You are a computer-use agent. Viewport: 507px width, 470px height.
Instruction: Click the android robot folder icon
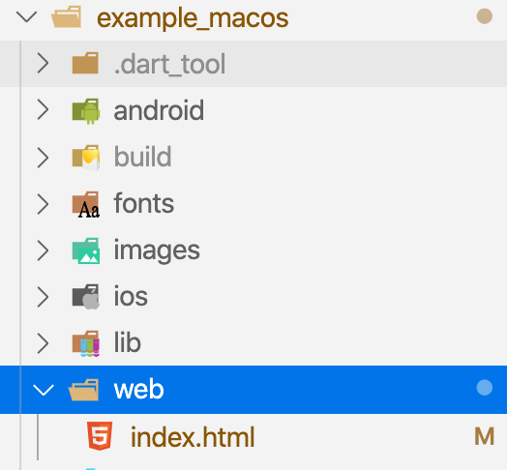point(86,111)
